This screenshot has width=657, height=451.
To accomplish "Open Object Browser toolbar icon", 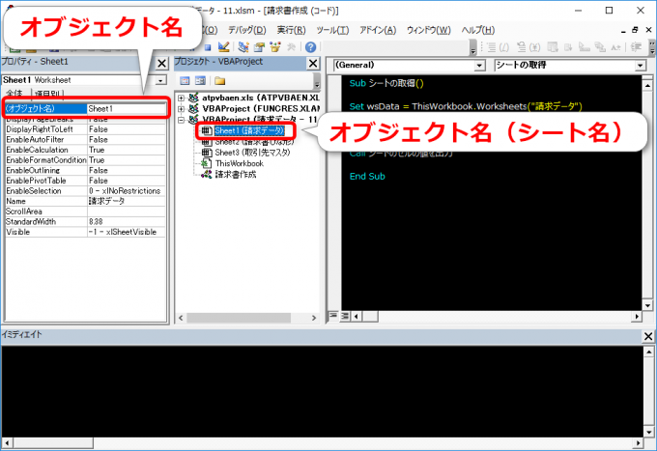I will (274, 47).
